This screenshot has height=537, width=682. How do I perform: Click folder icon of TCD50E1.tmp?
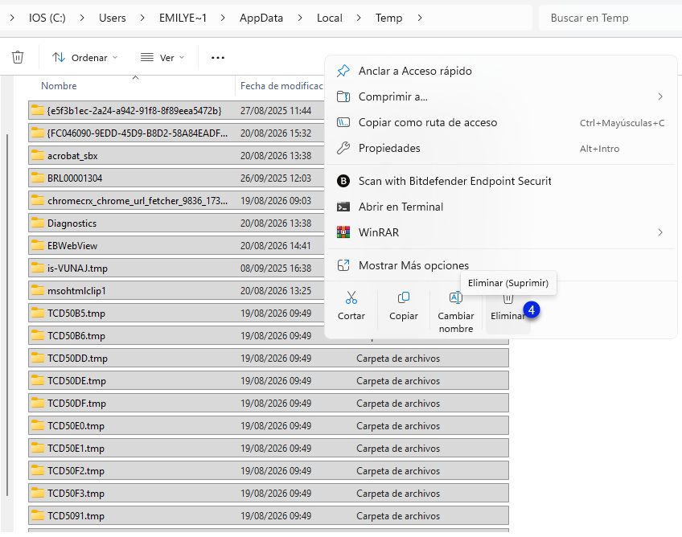pyautogui.click(x=38, y=449)
